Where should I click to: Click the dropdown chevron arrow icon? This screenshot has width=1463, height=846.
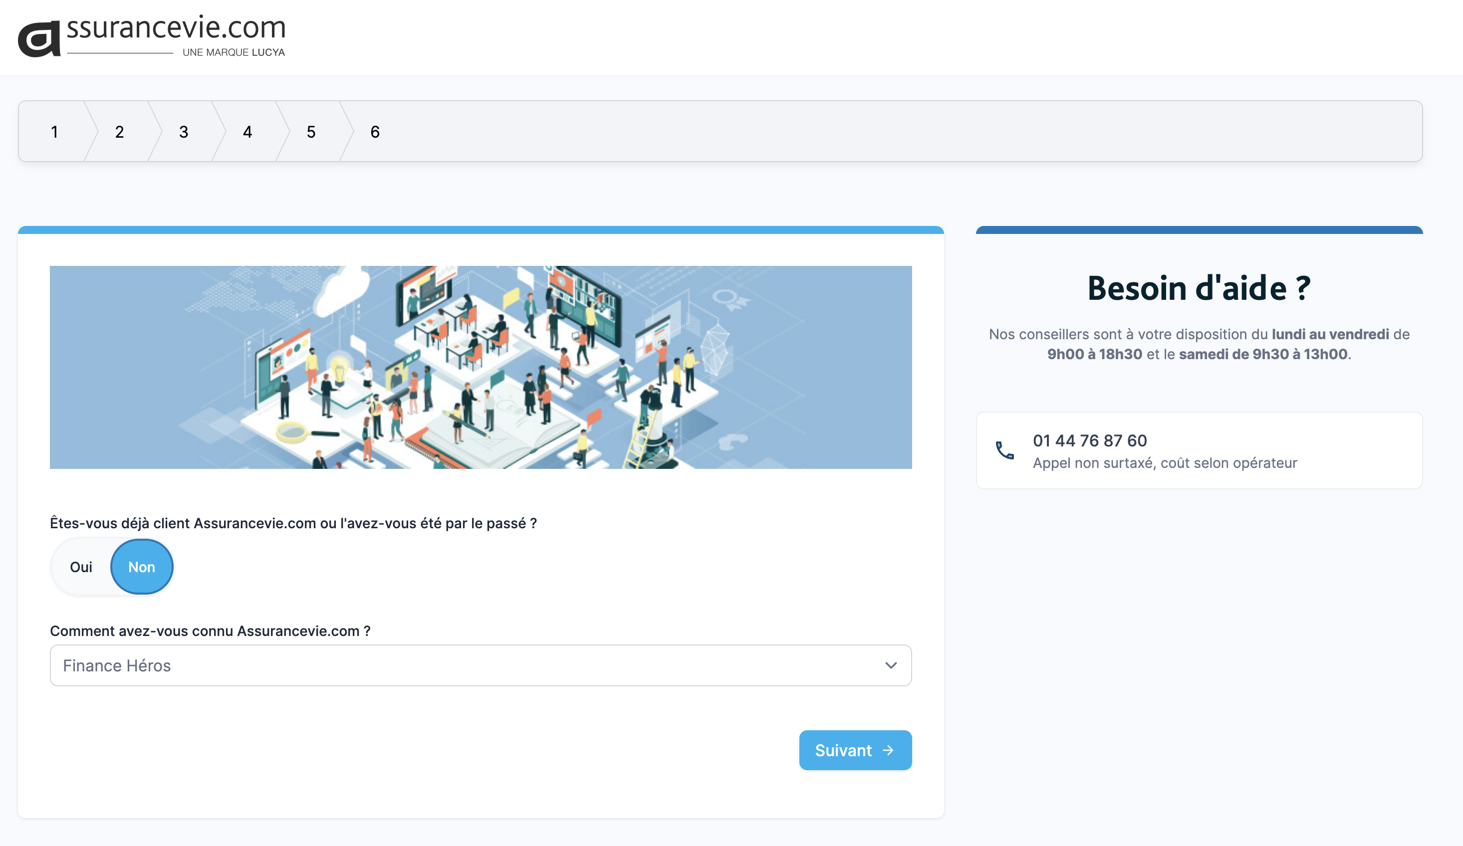coord(891,665)
